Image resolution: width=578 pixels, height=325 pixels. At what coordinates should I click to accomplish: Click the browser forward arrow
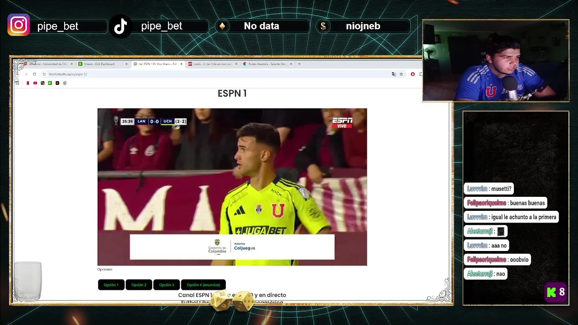click(x=26, y=74)
